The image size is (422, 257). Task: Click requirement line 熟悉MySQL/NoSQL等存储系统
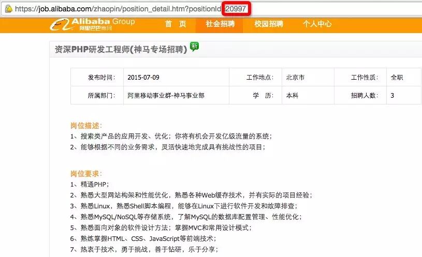(x=186, y=217)
